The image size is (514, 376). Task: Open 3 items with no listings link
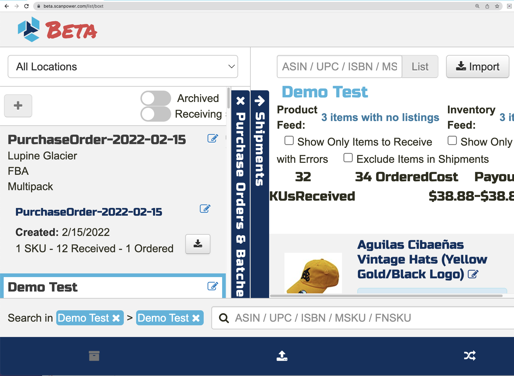click(380, 117)
